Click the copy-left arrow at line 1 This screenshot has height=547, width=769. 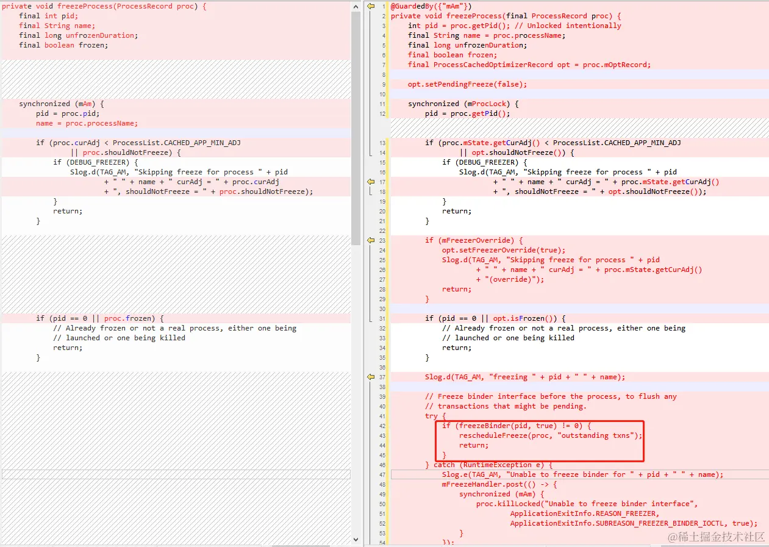[371, 6]
